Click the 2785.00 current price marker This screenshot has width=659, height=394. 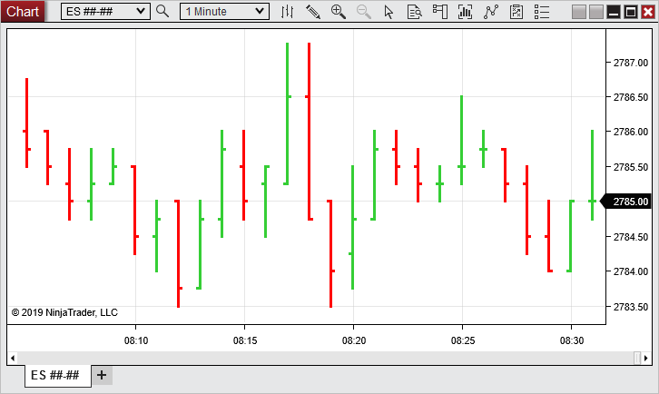630,202
